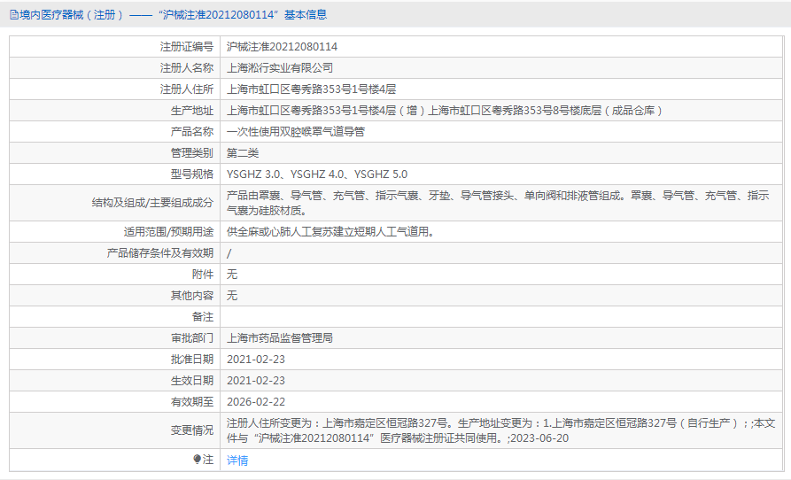Click the slash value for 产品储存条件及有效期

coord(229,253)
